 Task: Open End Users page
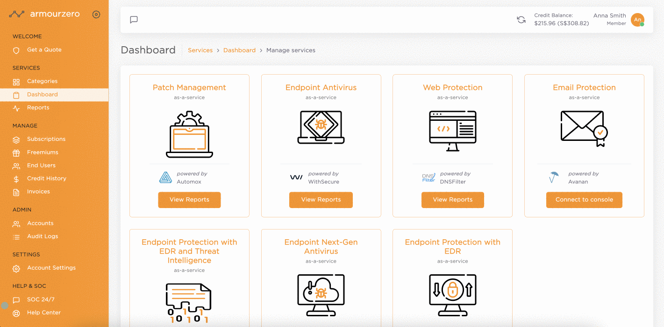pos(41,165)
